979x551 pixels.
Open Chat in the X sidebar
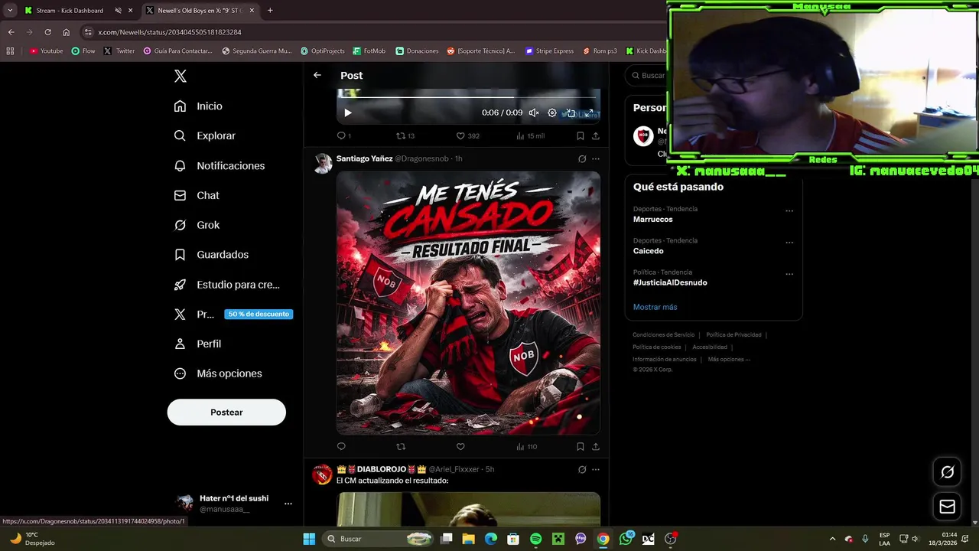(x=197, y=195)
